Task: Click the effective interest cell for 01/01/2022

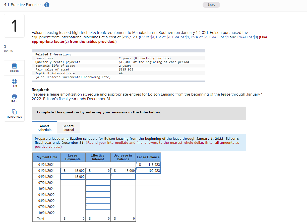Action: [98, 195]
